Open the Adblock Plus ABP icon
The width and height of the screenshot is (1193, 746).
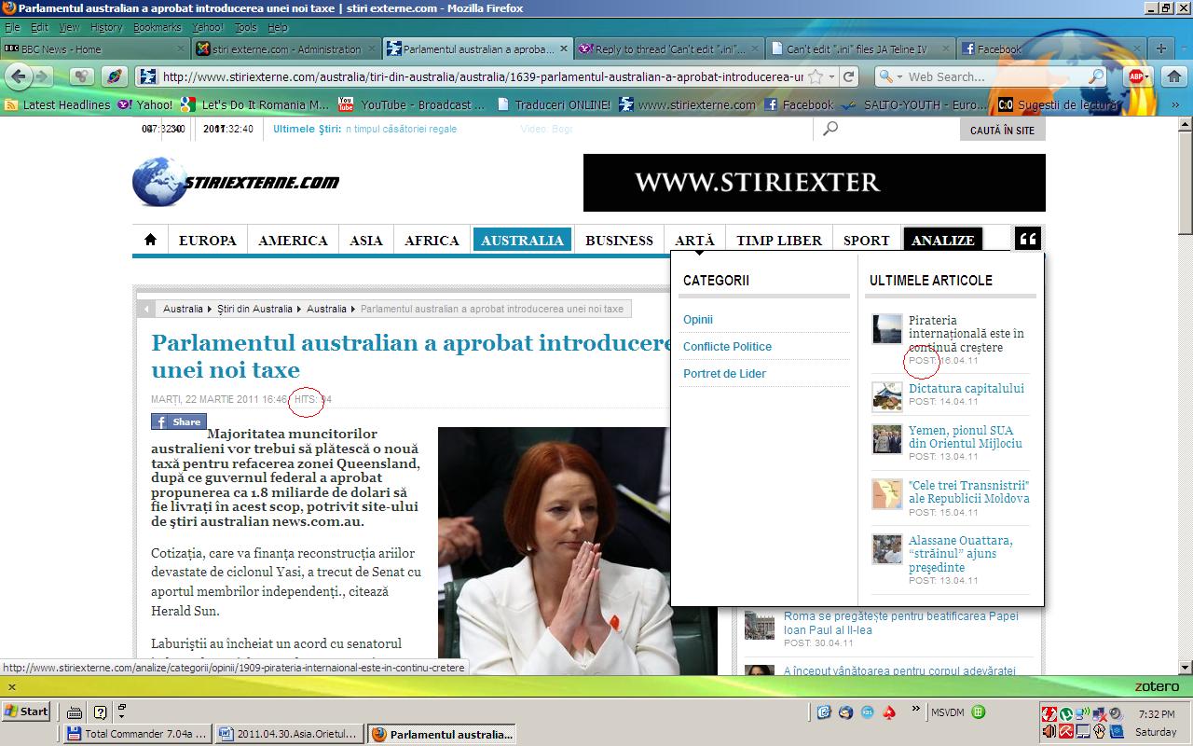(x=1136, y=76)
